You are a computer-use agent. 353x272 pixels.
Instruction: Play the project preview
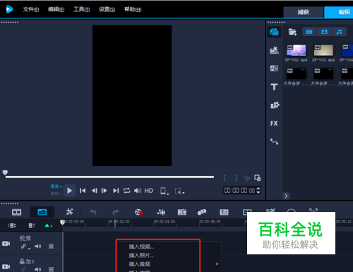click(x=69, y=191)
